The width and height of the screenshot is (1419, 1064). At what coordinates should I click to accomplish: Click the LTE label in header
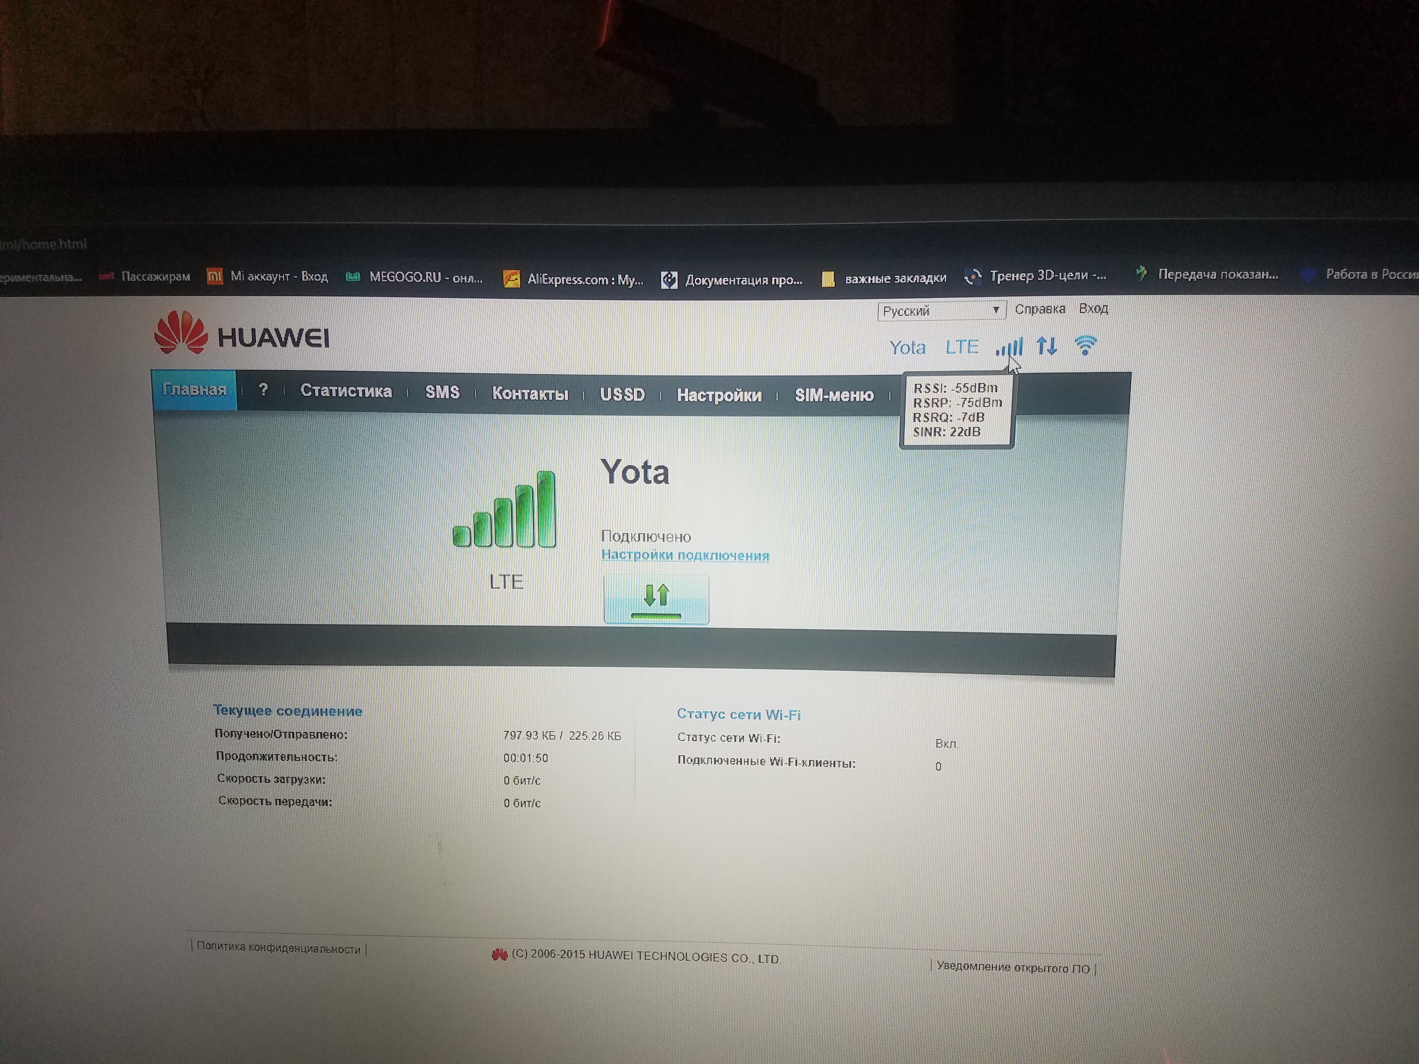961,347
